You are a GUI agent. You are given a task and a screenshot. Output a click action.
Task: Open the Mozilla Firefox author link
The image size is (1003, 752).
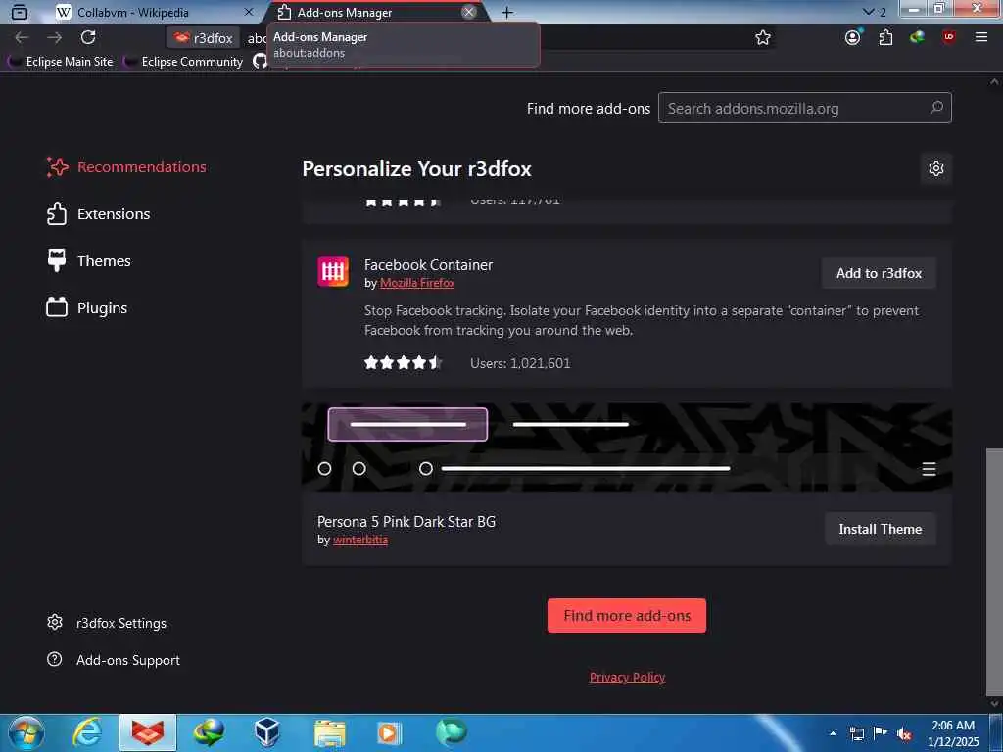coord(417,283)
